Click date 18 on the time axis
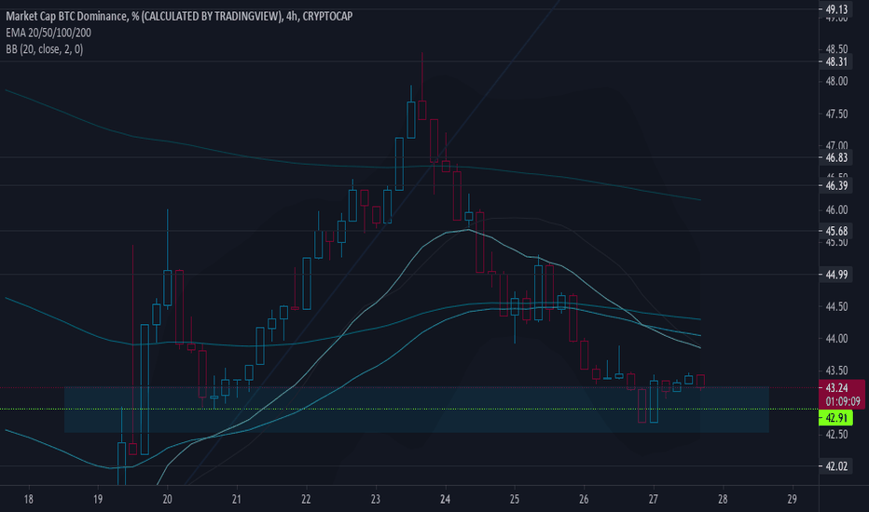The image size is (869, 512). pos(28,499)
